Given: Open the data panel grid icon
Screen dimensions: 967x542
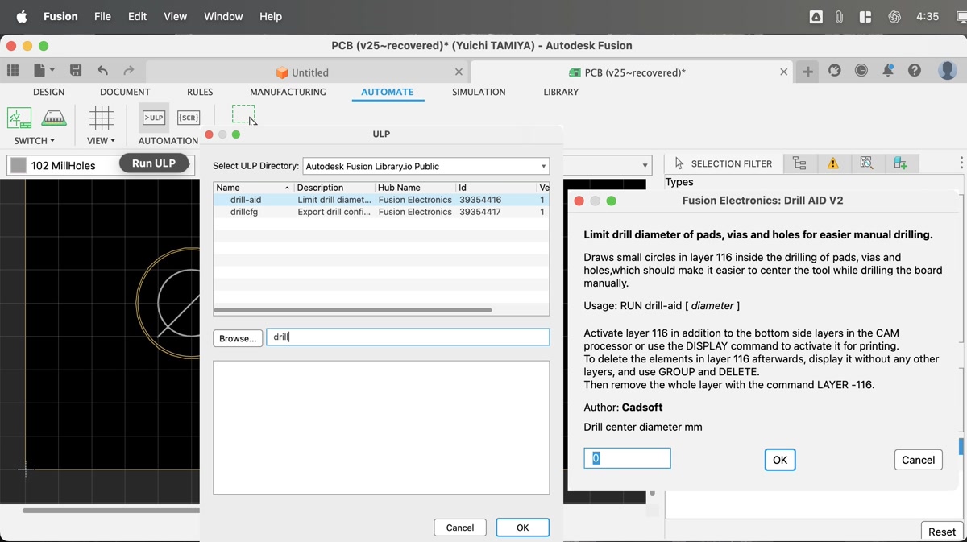Looking at the screenshot, I should [13, 71].
